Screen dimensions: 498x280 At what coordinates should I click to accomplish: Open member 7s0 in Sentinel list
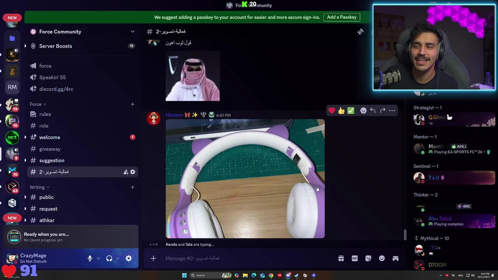pyautogui.click(x=454, y=178)
